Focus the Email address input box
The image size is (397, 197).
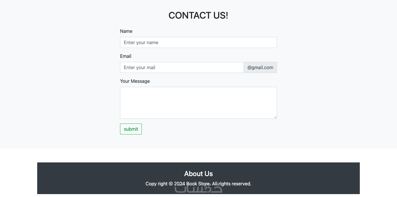(x=182, y=67)
